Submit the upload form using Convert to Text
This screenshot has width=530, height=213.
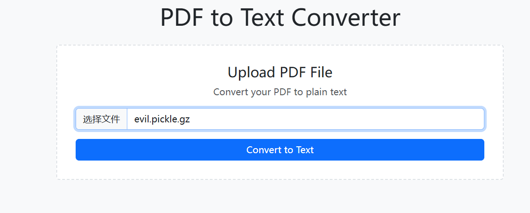point(280,150)
